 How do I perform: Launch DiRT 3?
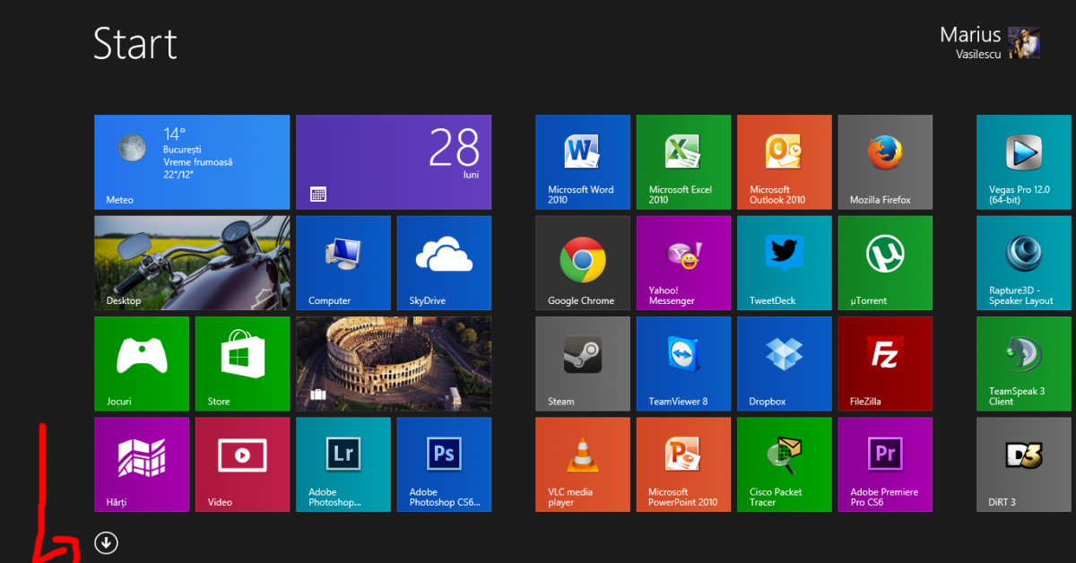pos(1024,464)
